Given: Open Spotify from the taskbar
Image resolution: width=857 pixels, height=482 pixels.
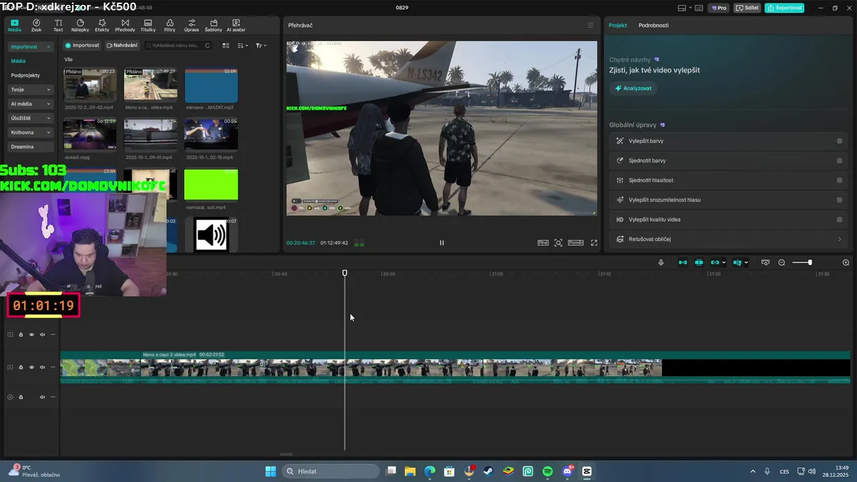Looking at the screenshot, I should pyautogui.click(x=548, y=471).
